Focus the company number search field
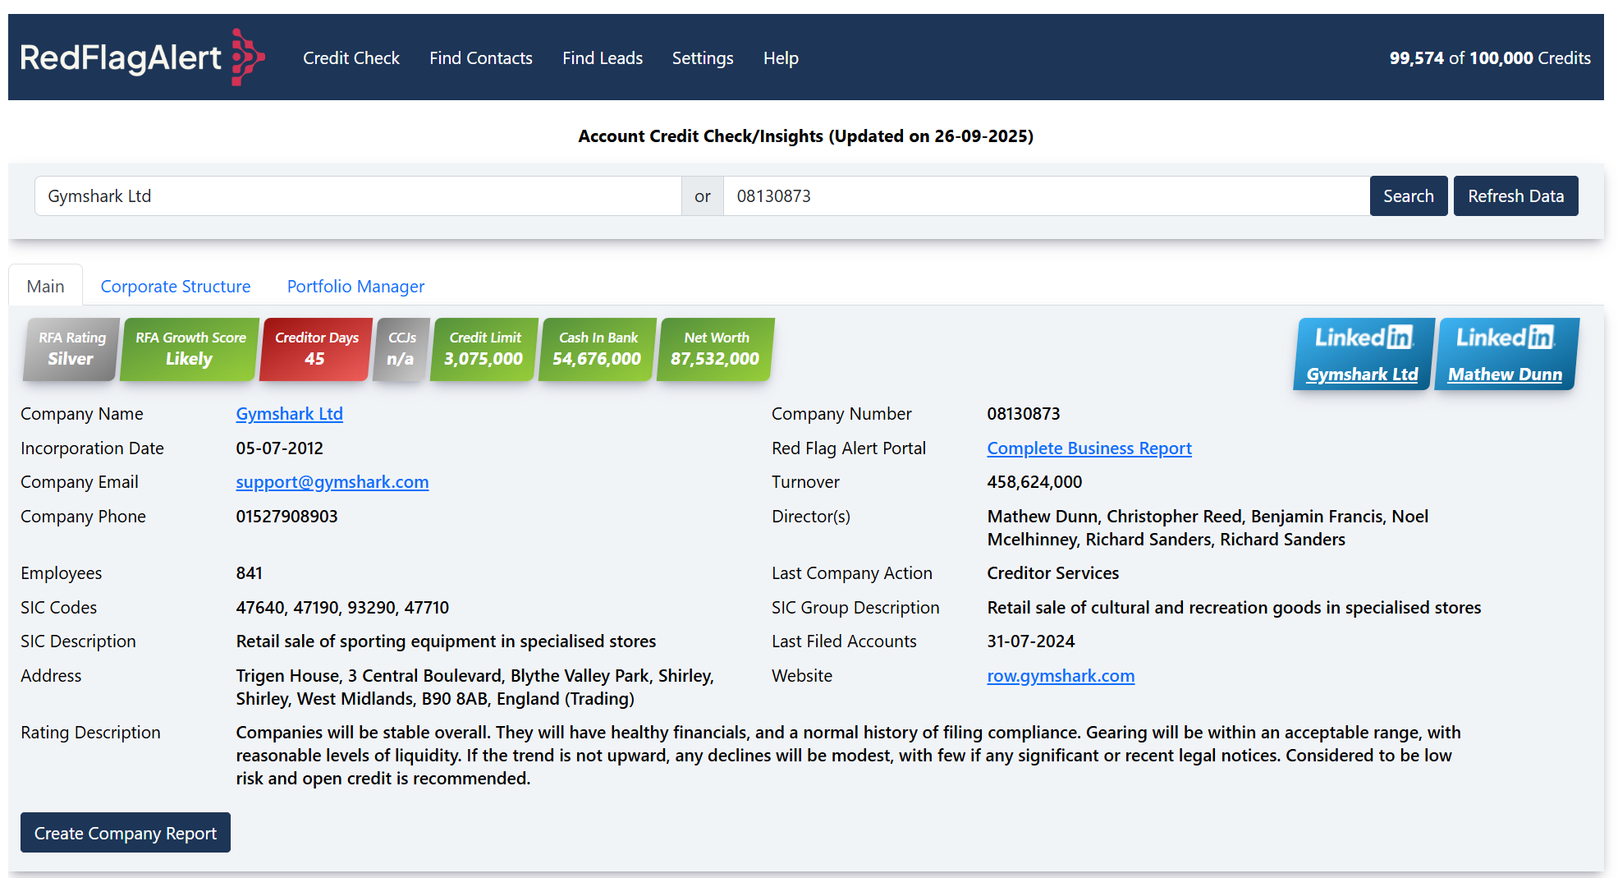Image resolution: width=1618 pixels, height=878 pixels. 1047,196
